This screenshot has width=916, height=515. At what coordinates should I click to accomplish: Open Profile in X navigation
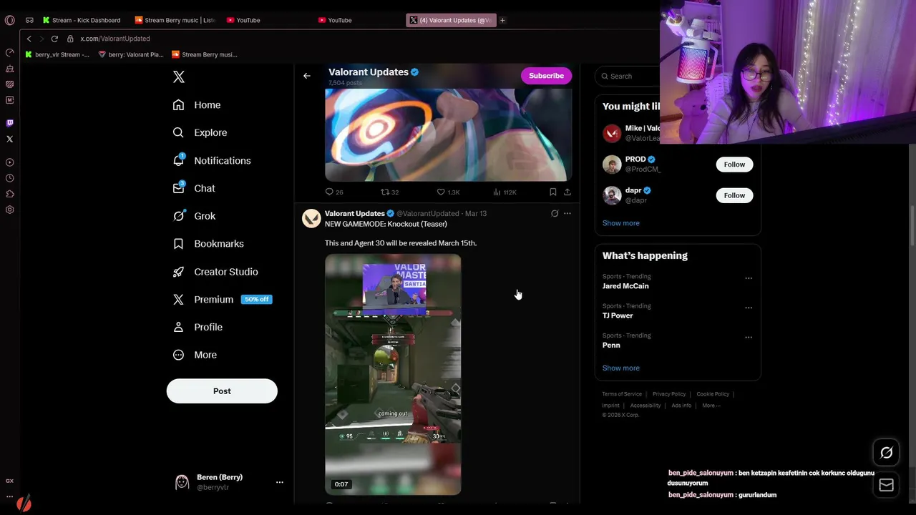(x=198, y=327)
